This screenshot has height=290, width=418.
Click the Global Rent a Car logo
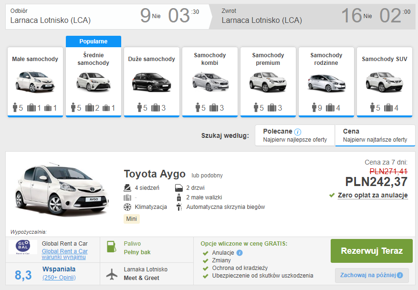(23, 247)
